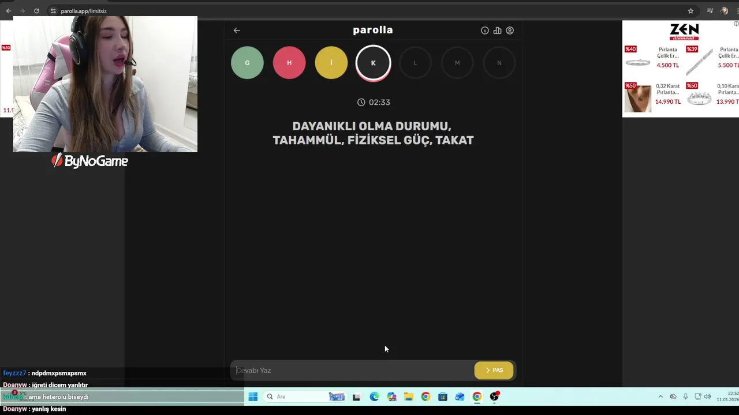Select the green letter G circle
739x415 pixels.
247,63
